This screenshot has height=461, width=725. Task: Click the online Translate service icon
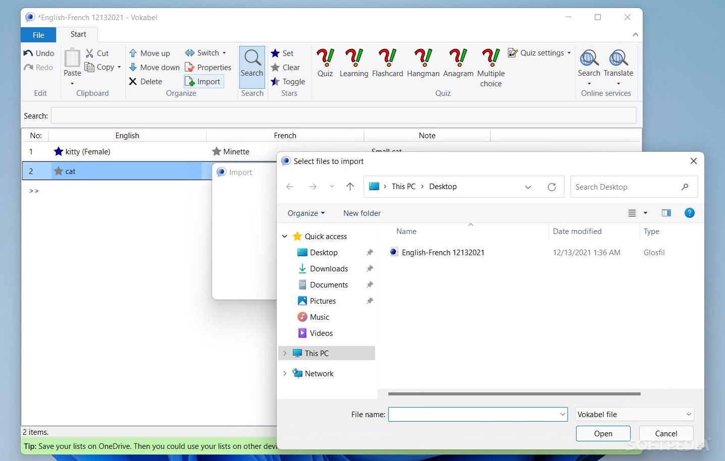(618, 58)
